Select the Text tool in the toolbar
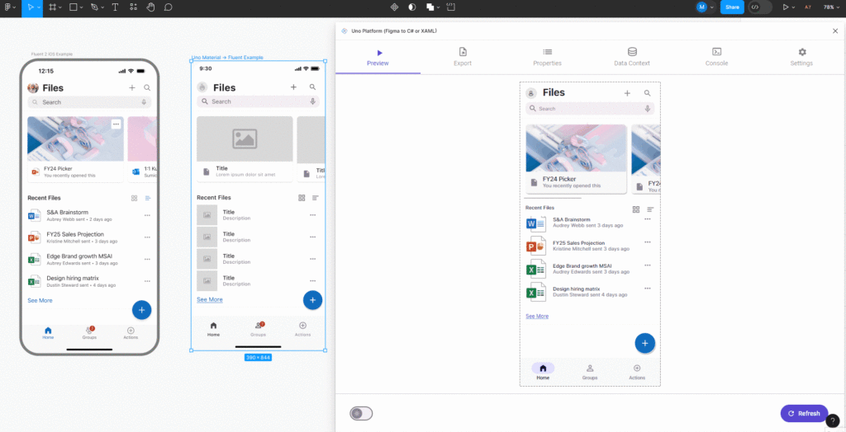This screenshot has width=846, height=432. [x=114, y=7]
